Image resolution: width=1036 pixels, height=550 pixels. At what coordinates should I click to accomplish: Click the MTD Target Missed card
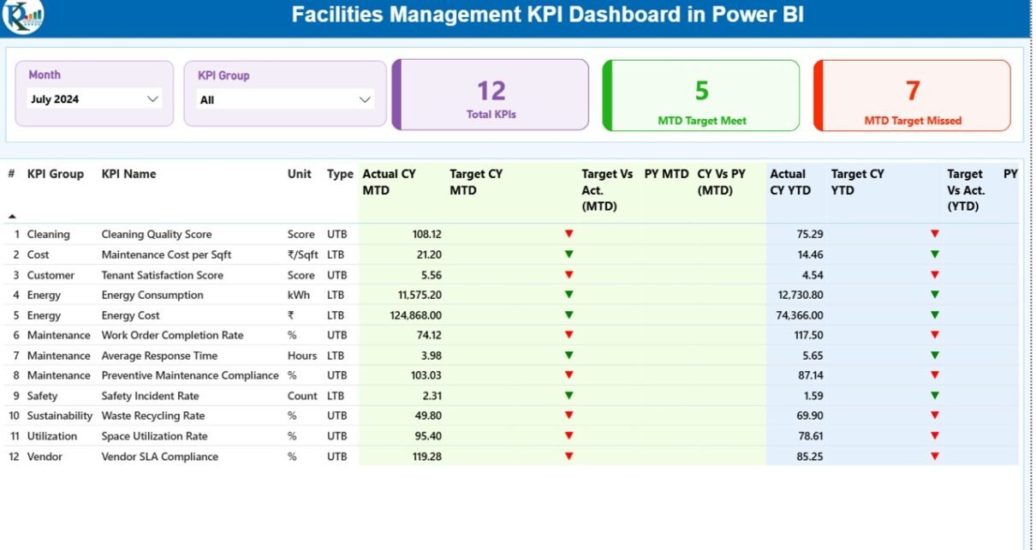point(912,95)
